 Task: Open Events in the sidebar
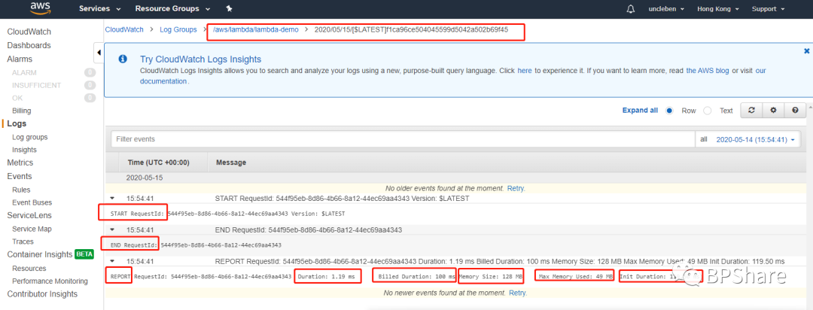pyautogui.click(x=19, y=176)
